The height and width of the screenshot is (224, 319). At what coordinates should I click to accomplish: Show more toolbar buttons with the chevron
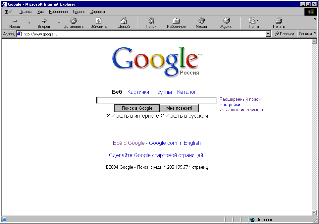pyautogui.click(x=315, y=19)
